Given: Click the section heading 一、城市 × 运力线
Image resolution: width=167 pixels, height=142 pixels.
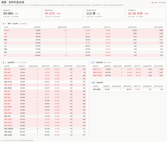Looking at the screenshot, I should click(11, 23).
